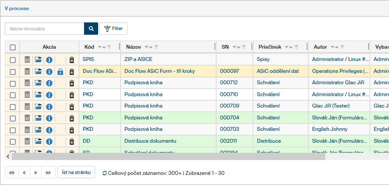389x185 pixels.
Task: Toggle the select-all checkbox in header
Action: (13, 47)
